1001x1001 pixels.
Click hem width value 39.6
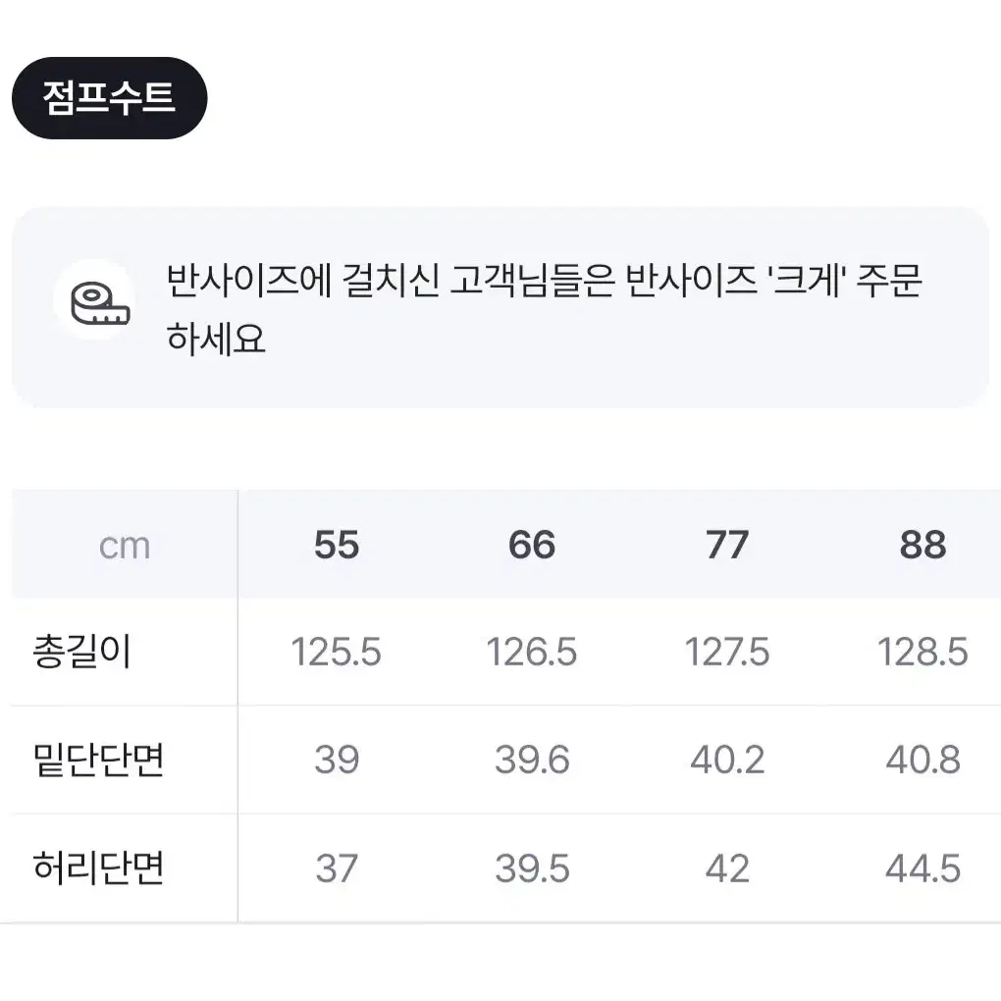pyautogui.click(x=532, y=760)
